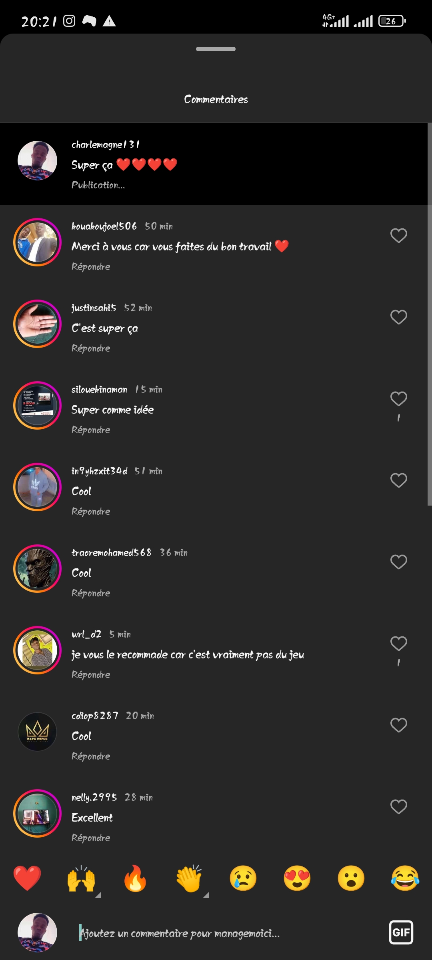Insert the tears of joy emoji
Image resolution: width=432 pixels, height=960 pixels.
click(405, 878)
